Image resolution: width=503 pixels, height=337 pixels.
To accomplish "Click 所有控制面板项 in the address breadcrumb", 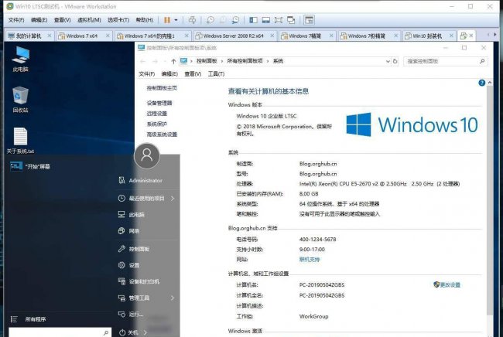I will (245, 61).
